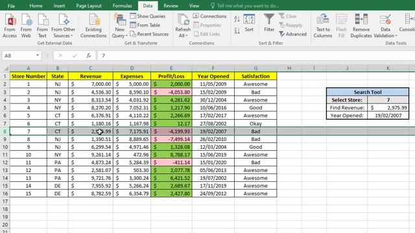This screenshot has width=415, height=233.
Task: Select revenue cell 9,721.76
Action: (91, 178)
